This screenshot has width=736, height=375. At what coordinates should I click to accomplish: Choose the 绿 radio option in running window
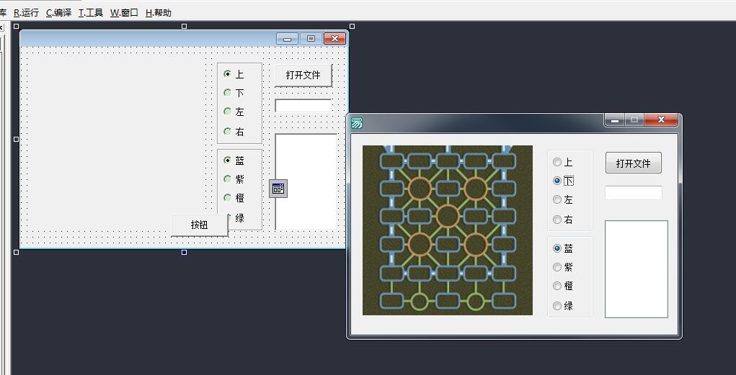point(557,306)
